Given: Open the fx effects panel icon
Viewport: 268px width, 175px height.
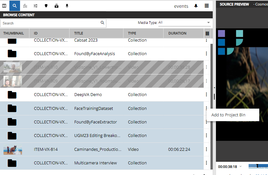Looking at the screenshot, I should click(25, 6).
